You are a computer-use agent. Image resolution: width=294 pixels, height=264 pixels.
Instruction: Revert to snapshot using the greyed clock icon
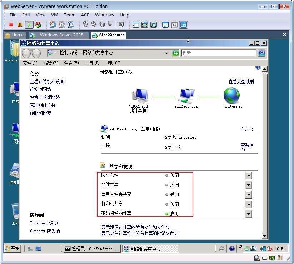[x=62, y=25]
